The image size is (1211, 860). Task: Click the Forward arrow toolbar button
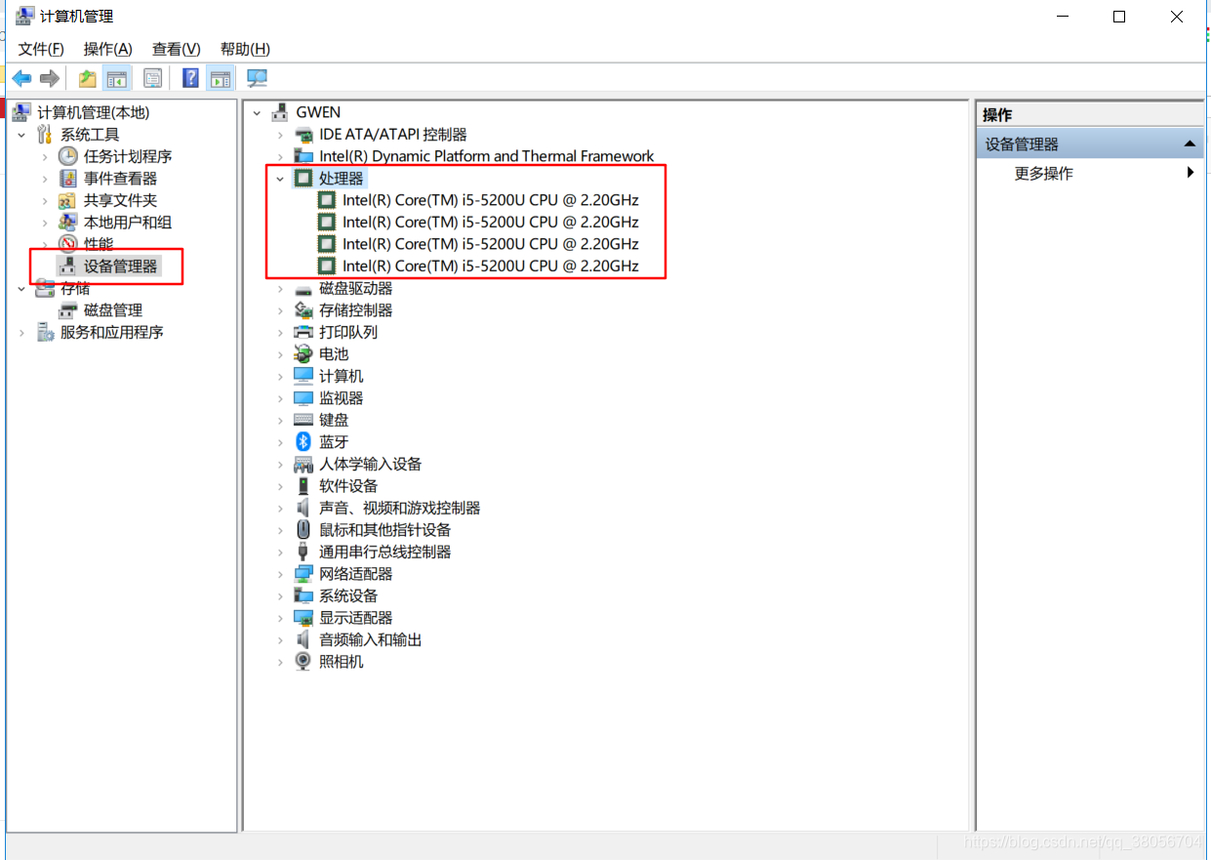point(50,78)
